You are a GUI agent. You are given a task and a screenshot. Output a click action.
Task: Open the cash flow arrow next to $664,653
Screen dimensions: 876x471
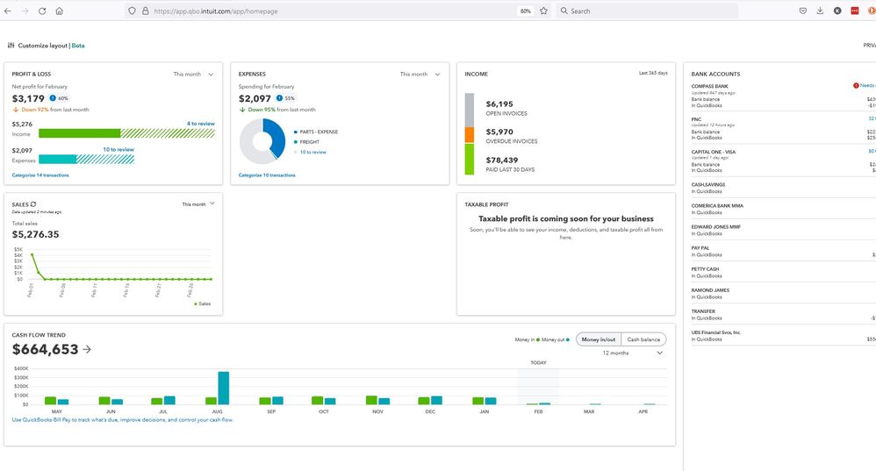pos(87,349)
